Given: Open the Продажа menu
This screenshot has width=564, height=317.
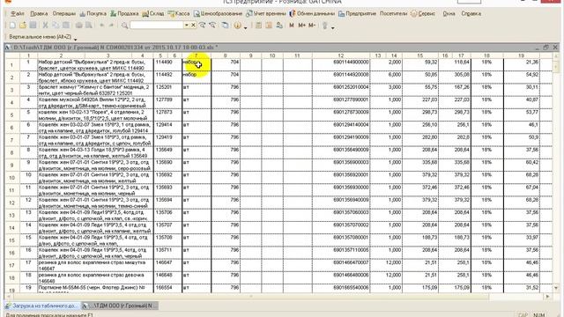Looking at the screenshot, I should 124,14.
